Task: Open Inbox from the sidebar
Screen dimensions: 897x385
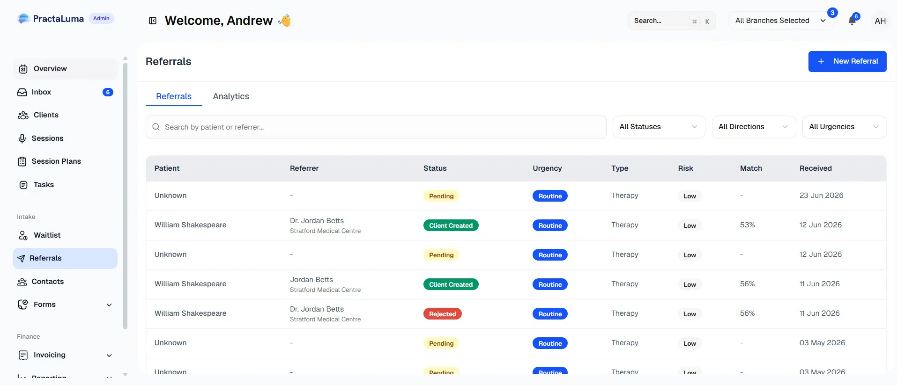Action: (65, 92)
